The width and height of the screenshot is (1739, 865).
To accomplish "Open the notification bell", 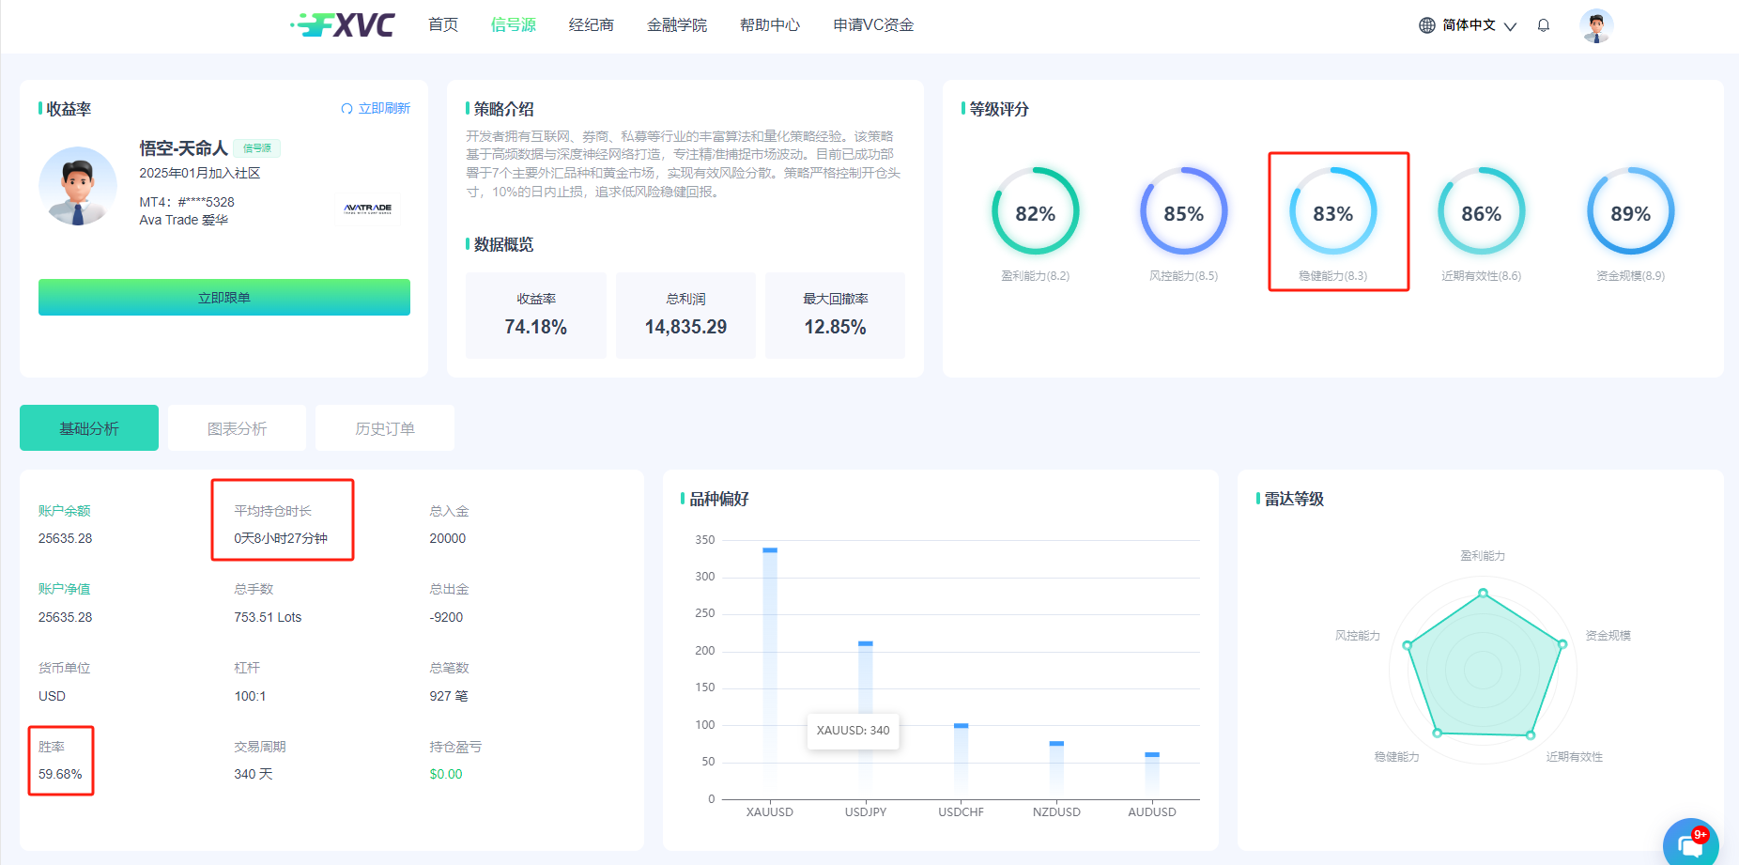I will 1543,25.
